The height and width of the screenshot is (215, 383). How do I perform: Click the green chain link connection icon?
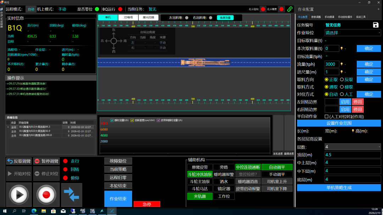click(290, 9)
